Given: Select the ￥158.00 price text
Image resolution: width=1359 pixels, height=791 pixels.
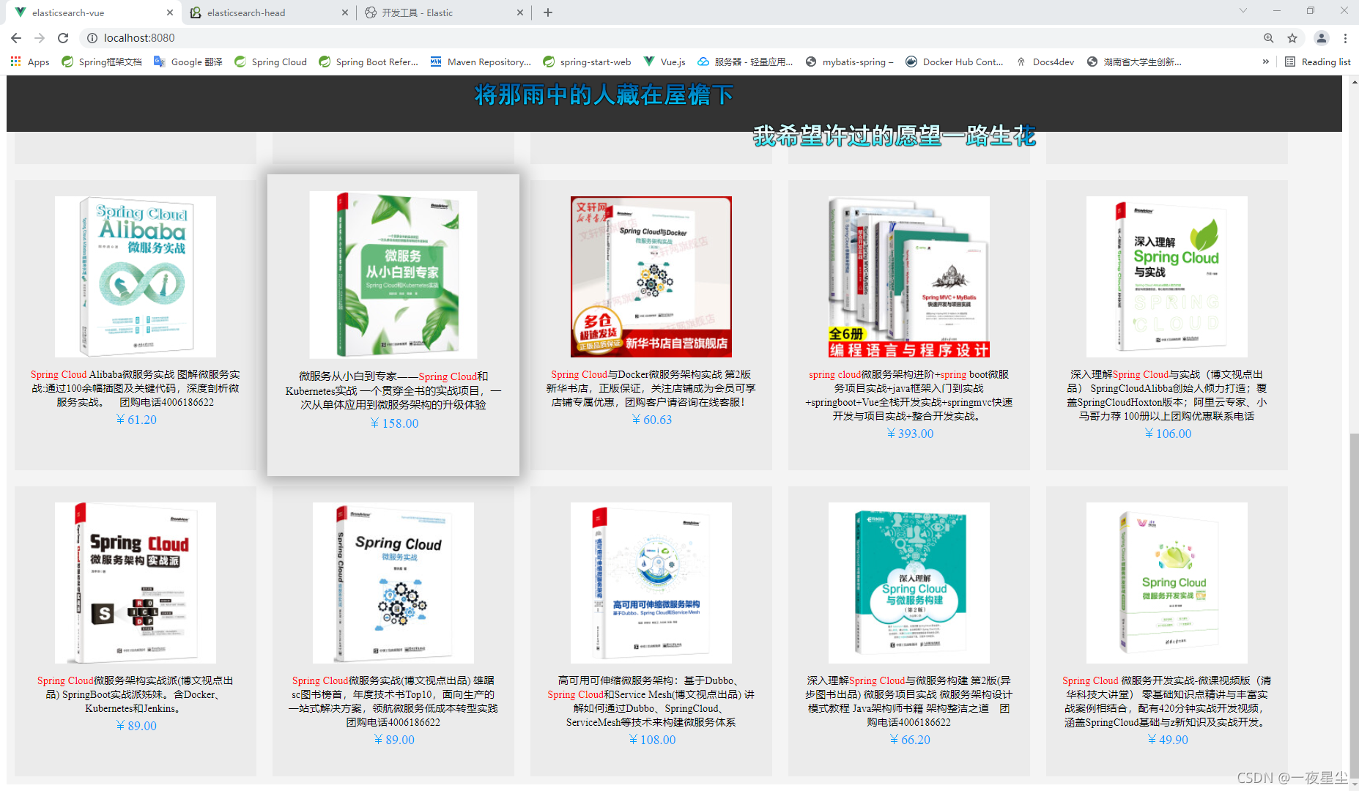Looking at the screenshot, I should [x=393, y=423].
